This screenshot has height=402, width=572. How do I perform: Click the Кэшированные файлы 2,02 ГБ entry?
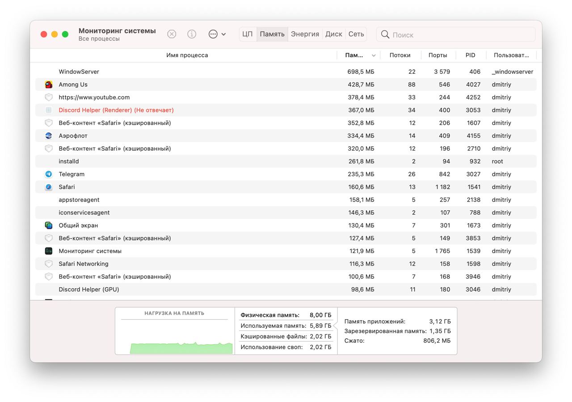286,336
